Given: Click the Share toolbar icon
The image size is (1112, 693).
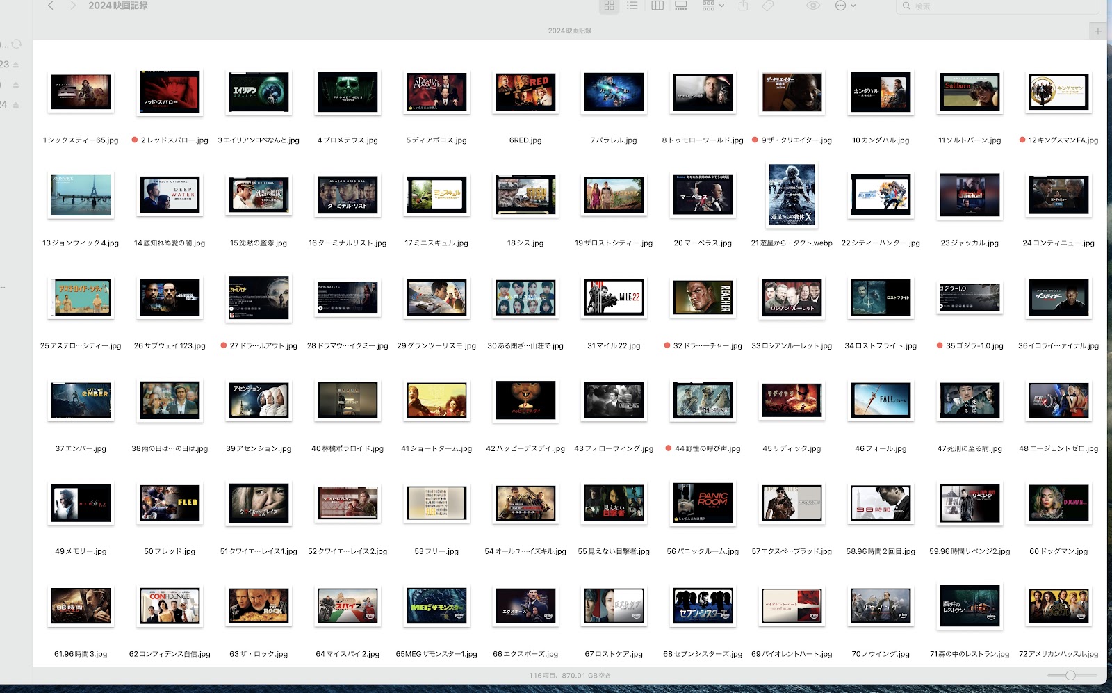Looking at the screenshot, I should 743,6.
